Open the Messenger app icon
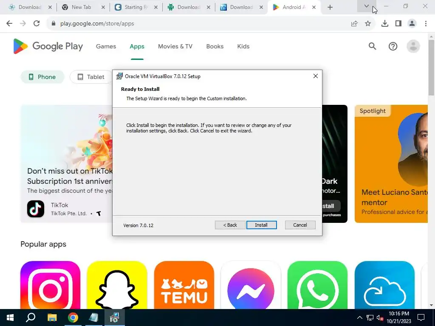This screenshot has width=435, height=326. (x=251, y=285)
